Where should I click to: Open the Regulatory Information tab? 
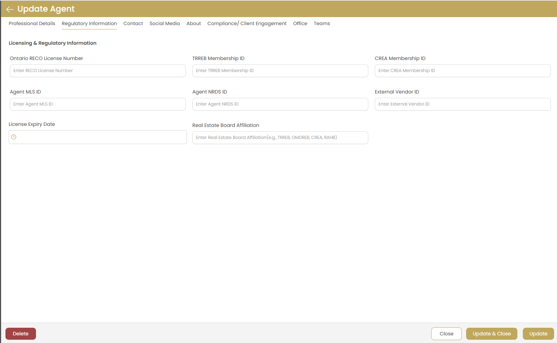[89, 23]
